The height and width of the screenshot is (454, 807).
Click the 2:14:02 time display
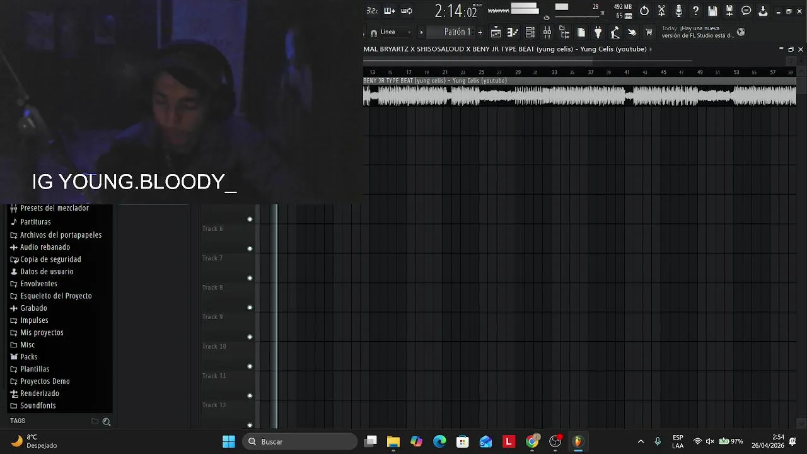tap(455, 11)
